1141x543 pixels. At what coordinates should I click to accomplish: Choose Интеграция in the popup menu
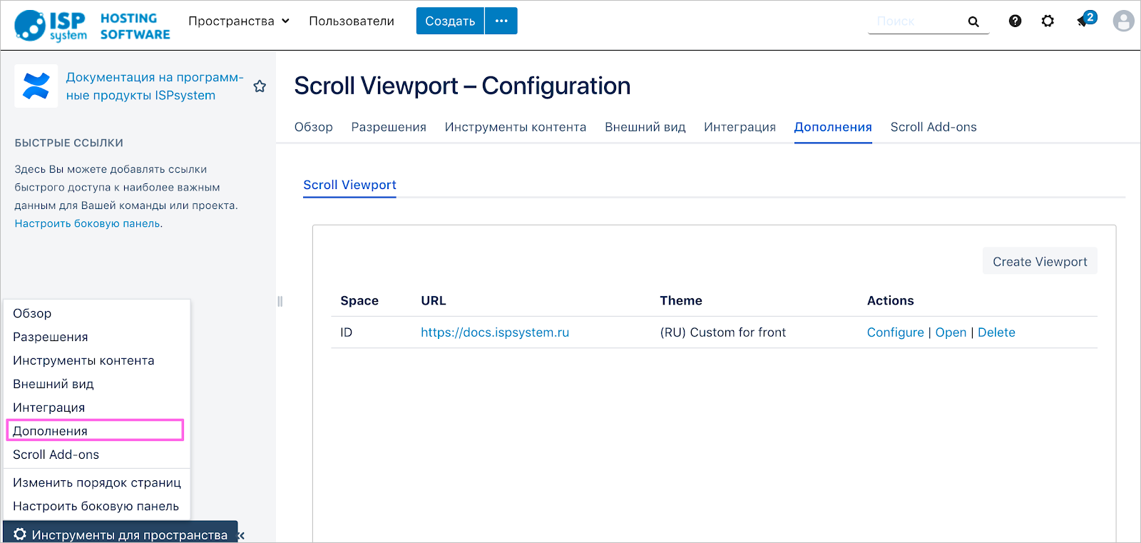(x=97, y=407)
